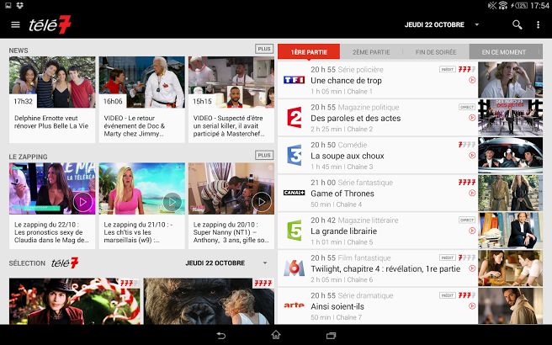
Task: Click play icon for La soupe aux choux
Action: [472, 155]
